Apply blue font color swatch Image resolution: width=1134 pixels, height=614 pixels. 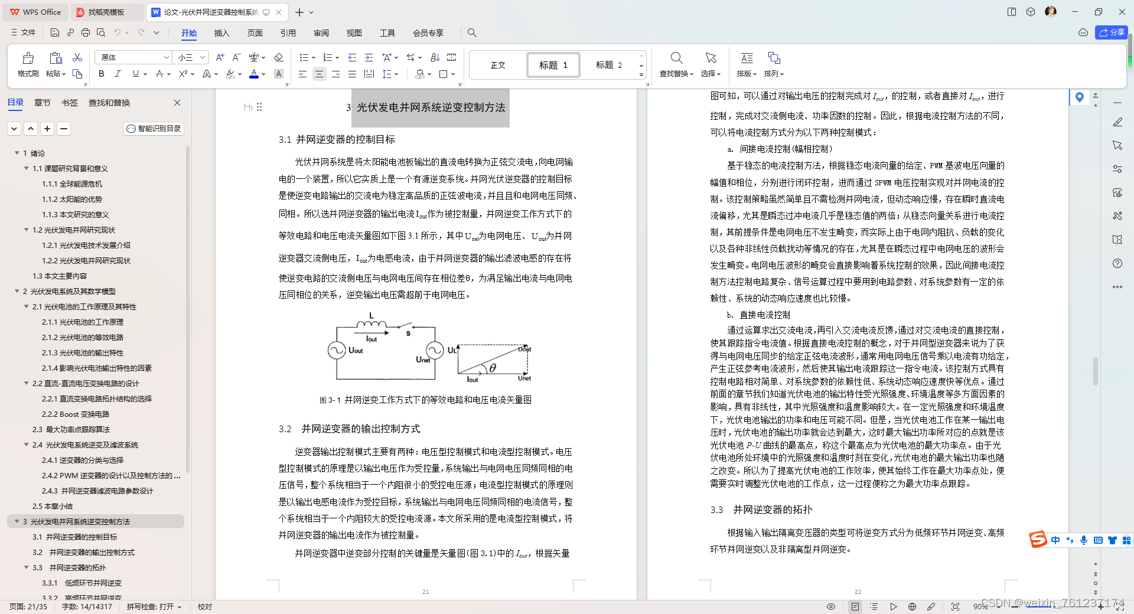[254, 74]
